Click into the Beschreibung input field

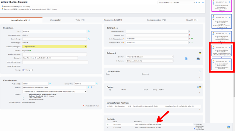[54, 39]
